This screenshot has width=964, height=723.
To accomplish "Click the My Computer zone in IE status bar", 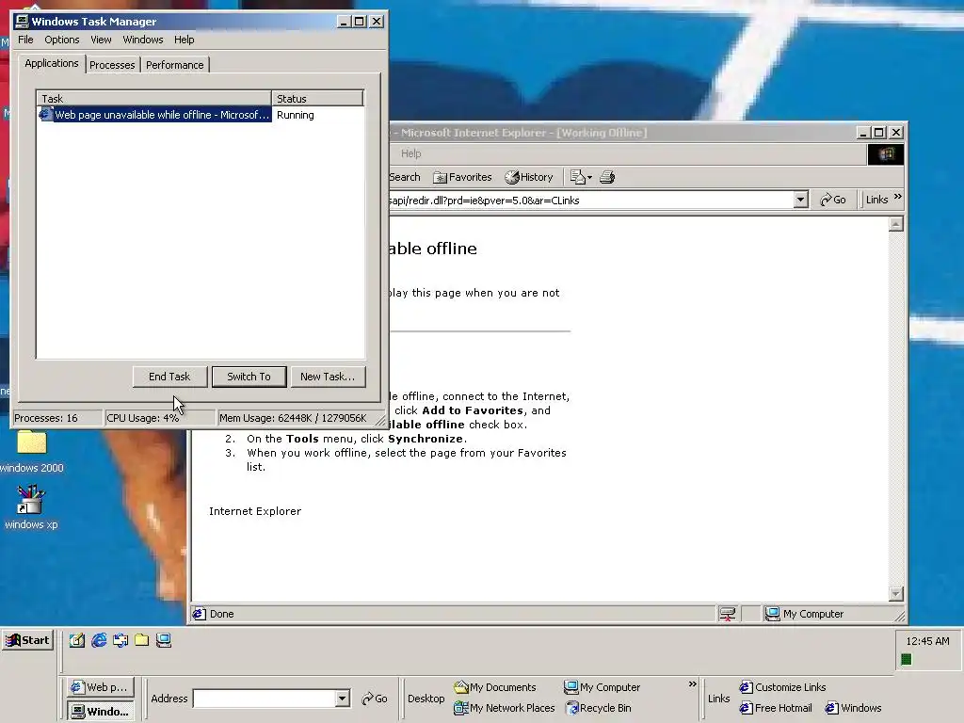I will (x=804, y=614).
